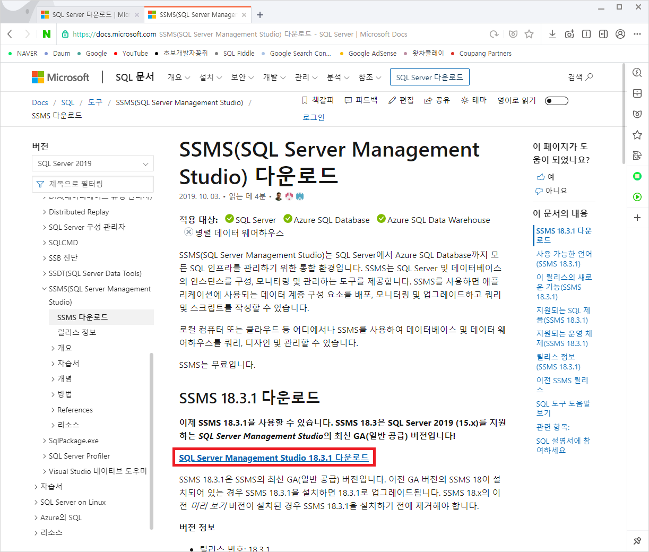Go to Docs breadcrumb link
The height and width of the screenshot is (552, 649).
pos(40,102)
